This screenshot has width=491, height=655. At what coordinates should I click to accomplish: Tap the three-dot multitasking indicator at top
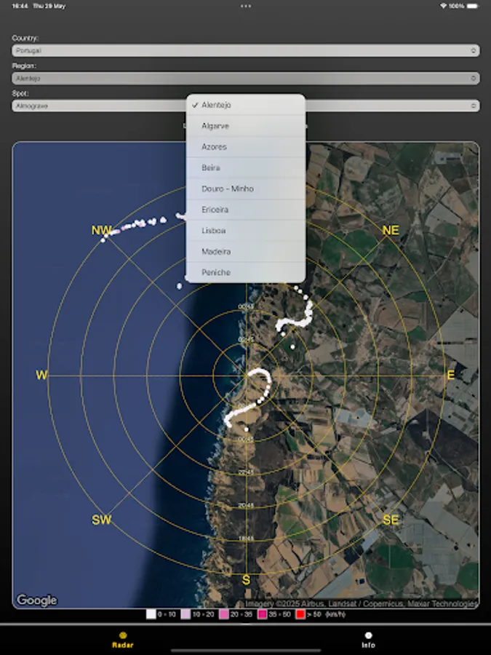point(246,6)
